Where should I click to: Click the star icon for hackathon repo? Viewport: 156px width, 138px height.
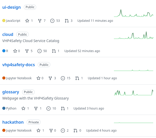coord(38,131)
